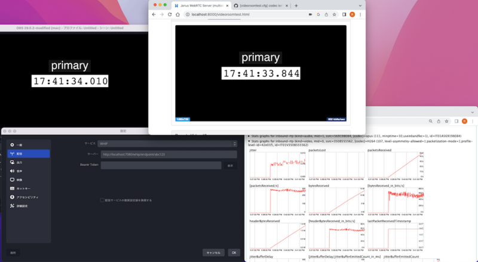478x262 pixels.
Task: Open 一般 general settings with gear icon
Action: coord(29,145)
